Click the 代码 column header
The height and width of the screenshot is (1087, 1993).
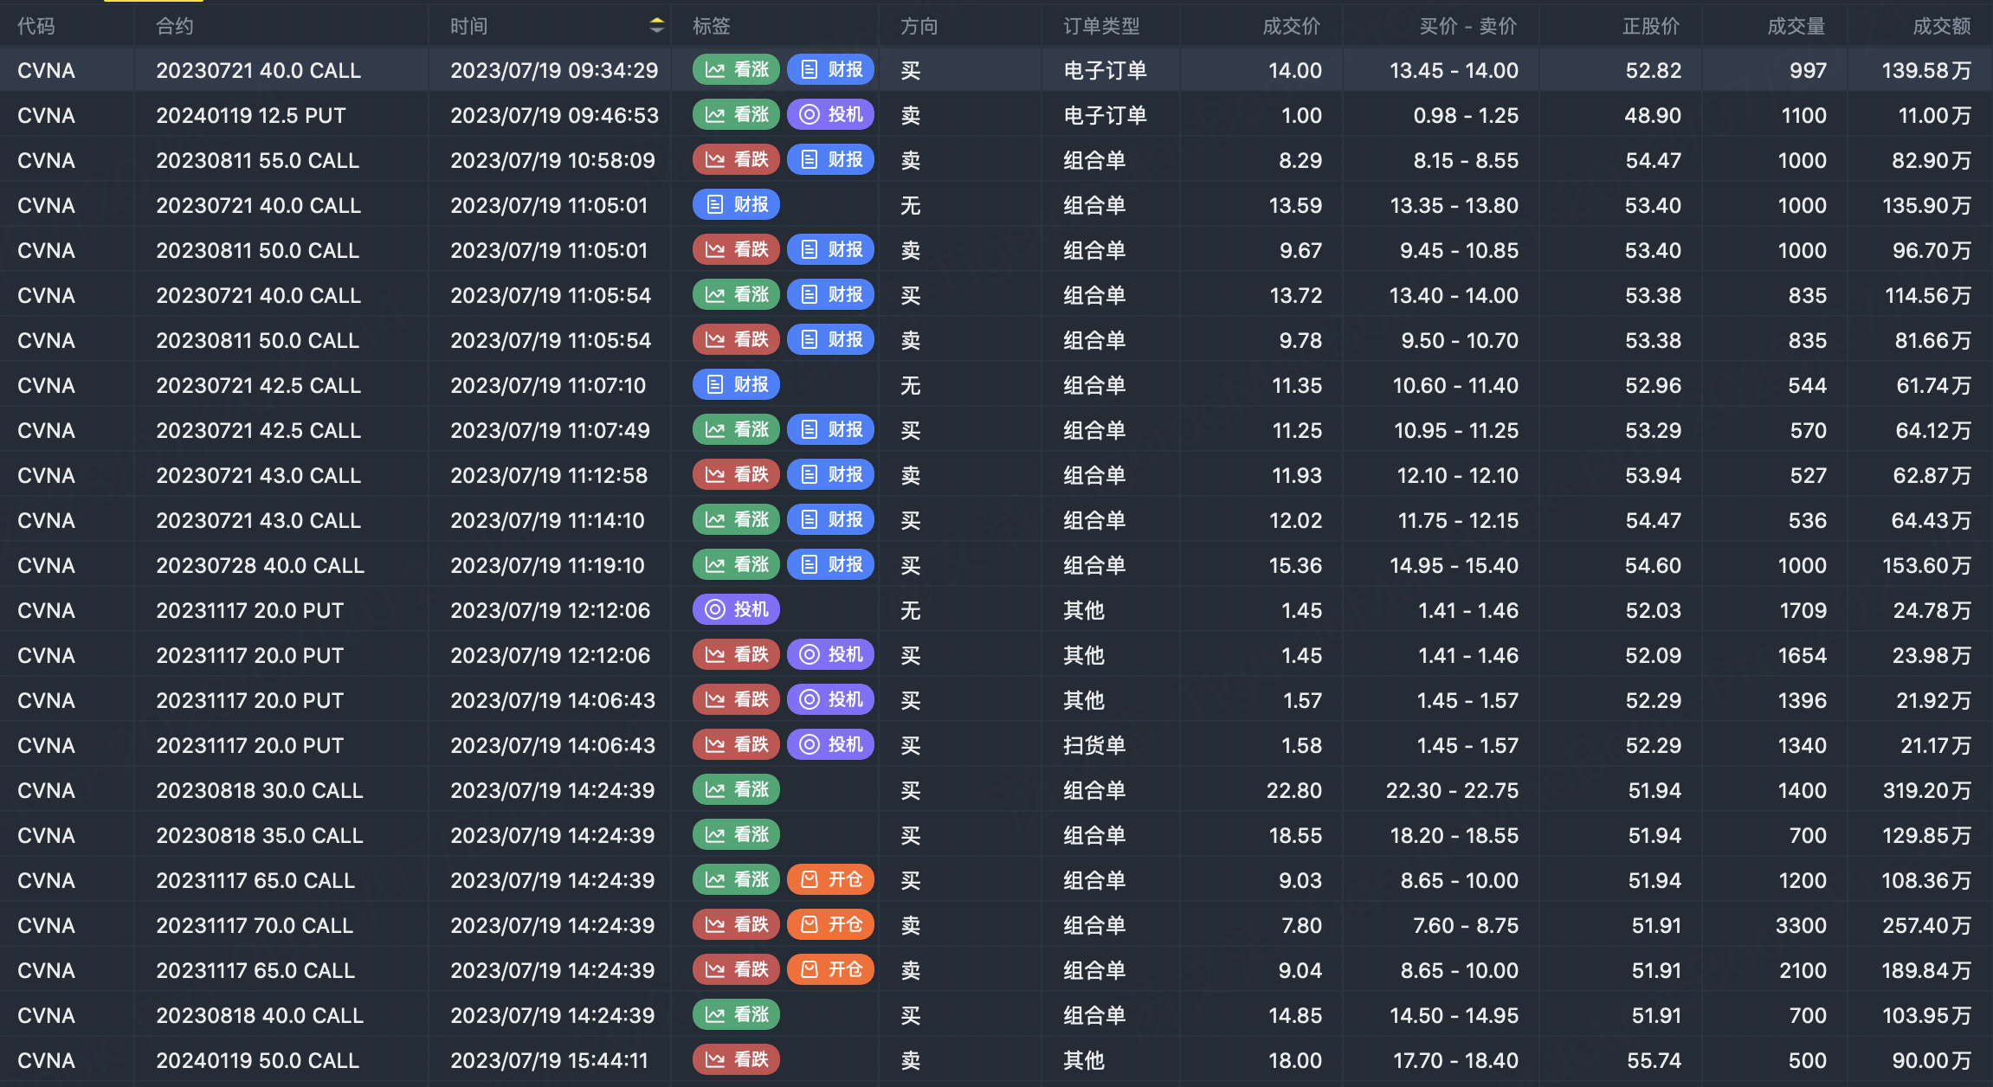click(36, 26)
